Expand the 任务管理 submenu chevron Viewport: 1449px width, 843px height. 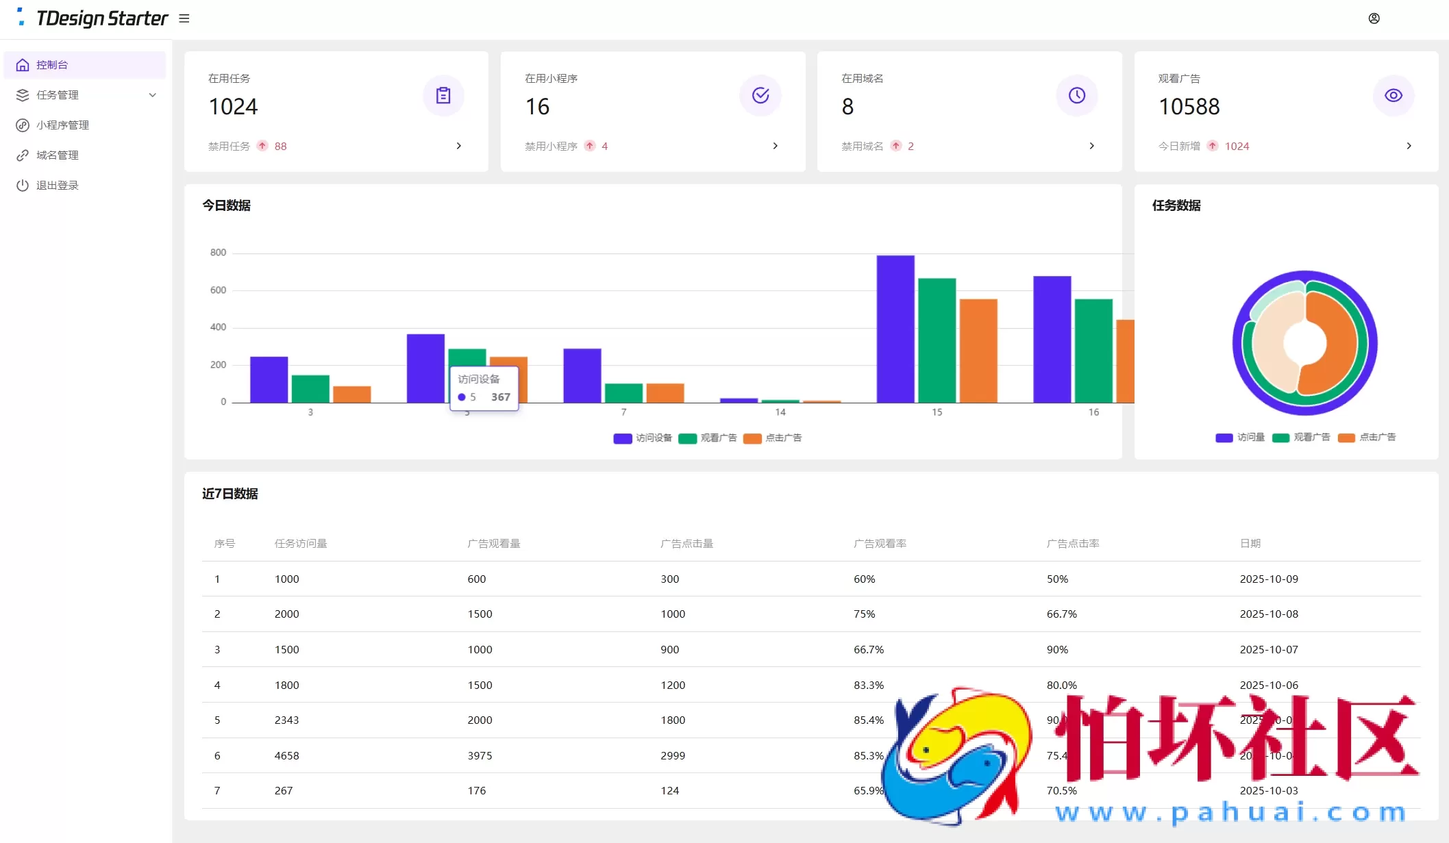pos(152,95)
